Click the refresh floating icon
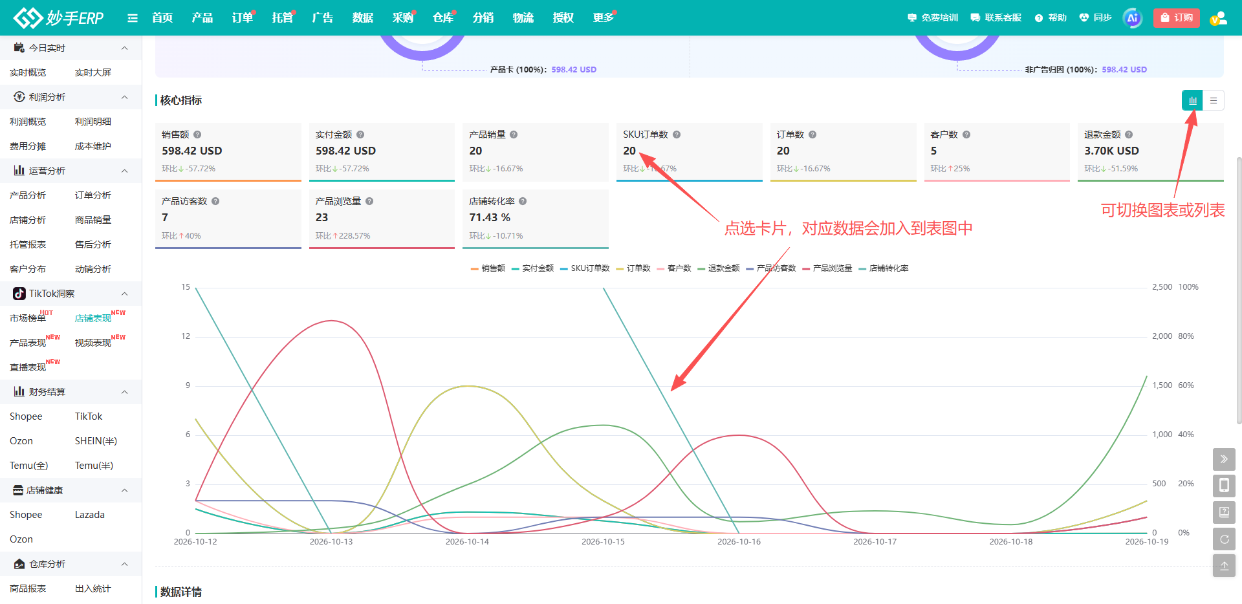Viewport: 1242px width, 604px height. point(1224,539)
